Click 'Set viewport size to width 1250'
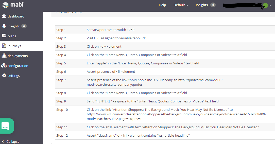Viewport: 275px width, 144px height. coord(111,30)
